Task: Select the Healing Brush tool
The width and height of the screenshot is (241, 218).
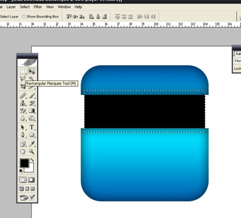Action: tap(23, 96)
